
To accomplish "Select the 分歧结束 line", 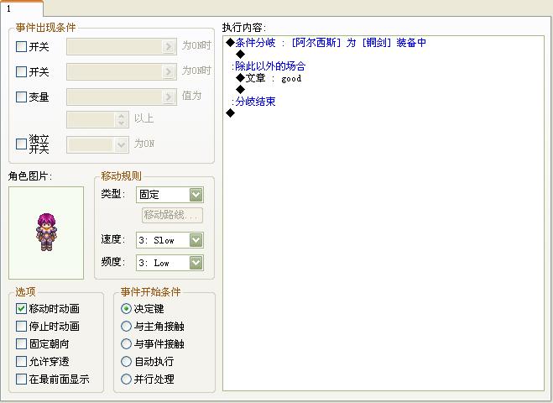I will pyautogui.click(x=253, y=102).
